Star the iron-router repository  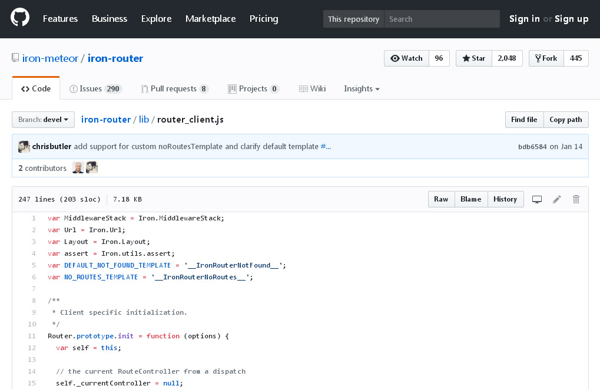click(x=474, y=58)
